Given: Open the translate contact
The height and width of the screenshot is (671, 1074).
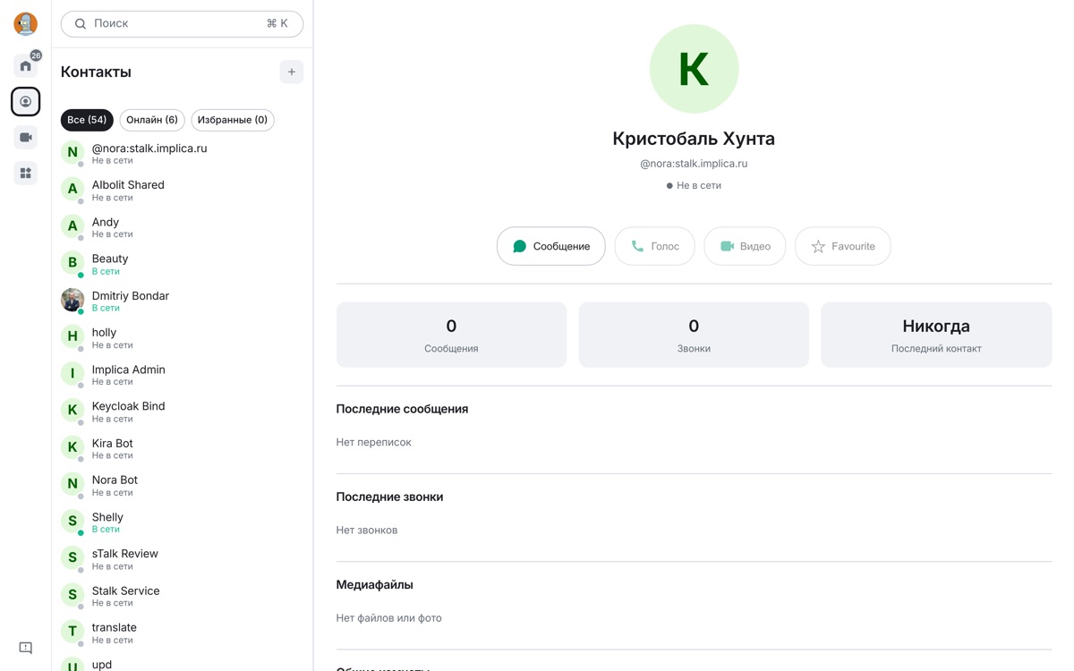Looking at the screenshot, I should [182, 633].
